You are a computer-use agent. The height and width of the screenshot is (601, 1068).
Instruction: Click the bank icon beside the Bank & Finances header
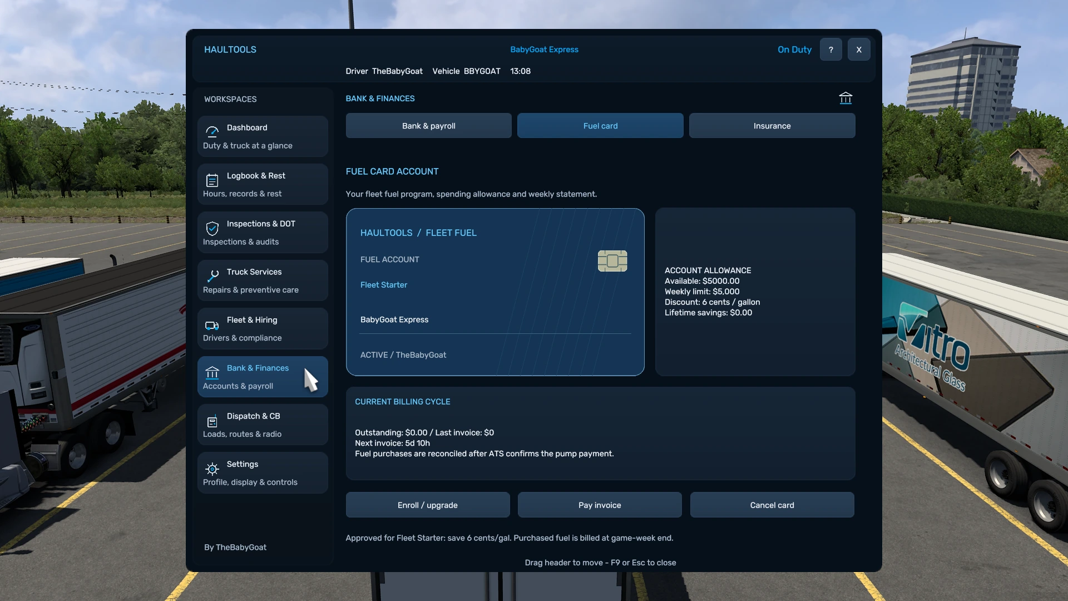point(845,98)
